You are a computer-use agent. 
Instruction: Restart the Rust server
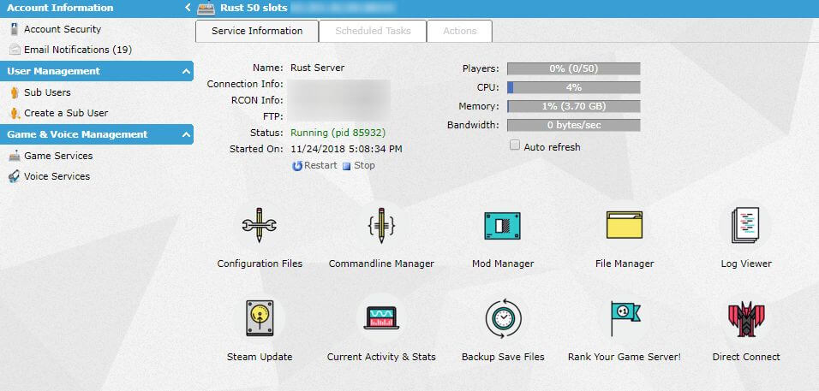coord(314,166)
